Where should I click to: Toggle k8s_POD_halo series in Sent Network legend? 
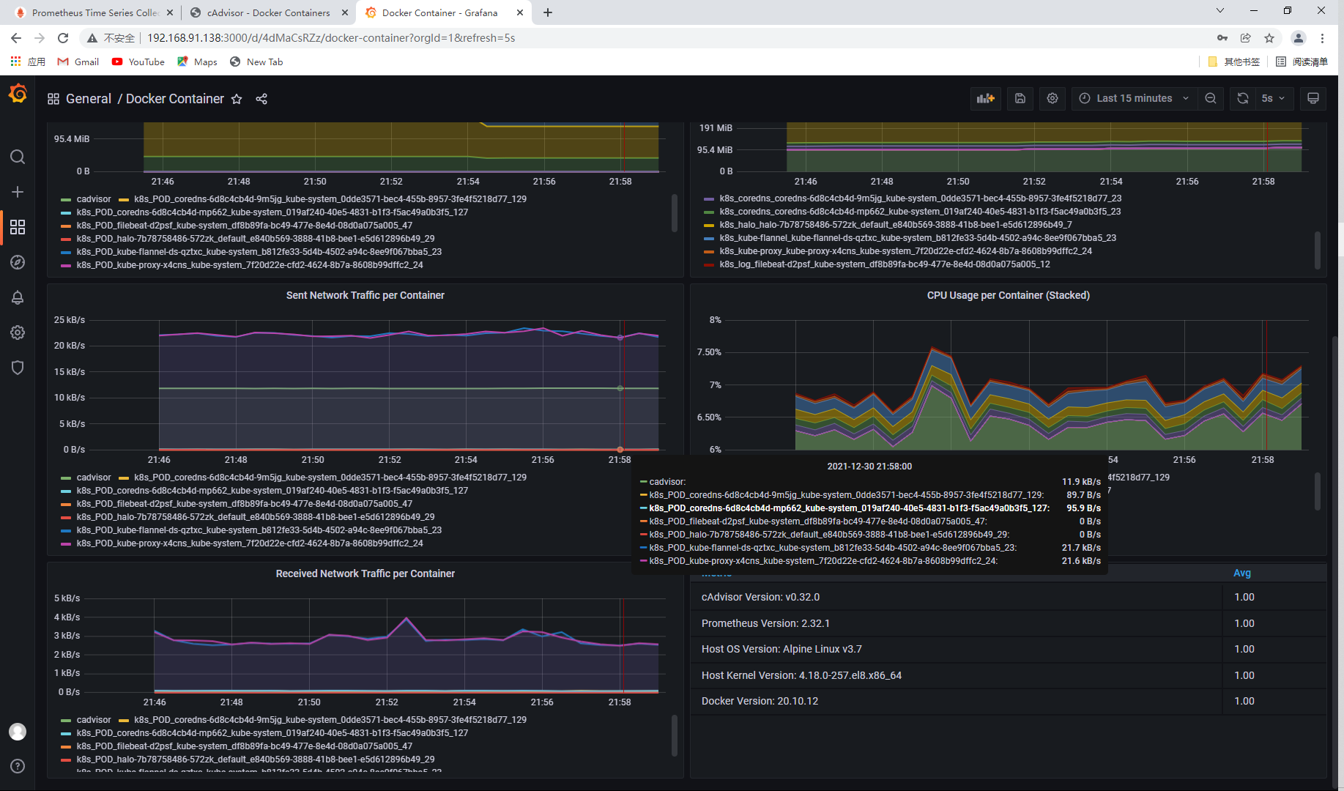coord(256,517)
